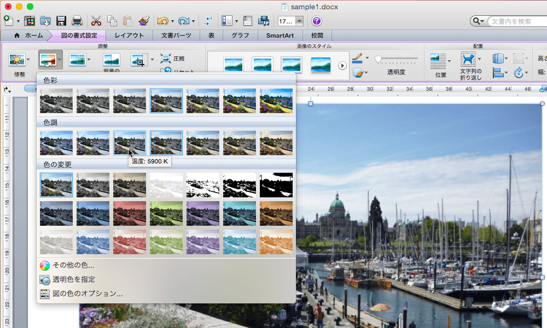Switch to the レイアウト tab
The image size is (547, 328).
[129, 36]
